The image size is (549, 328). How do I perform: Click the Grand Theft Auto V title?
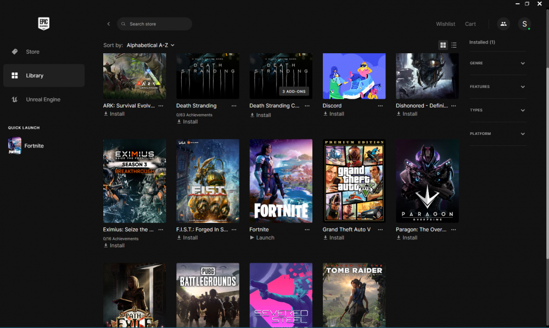[x=346, y=229]
